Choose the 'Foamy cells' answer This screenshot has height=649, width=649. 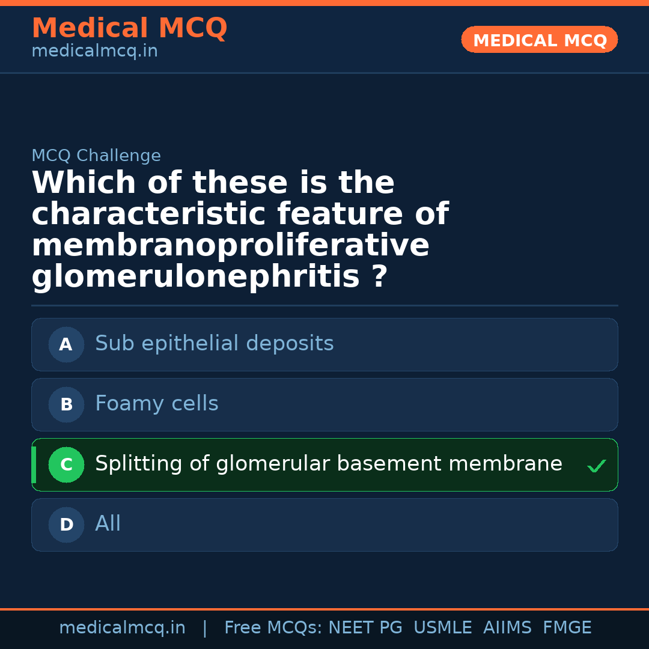click(156, 404)
